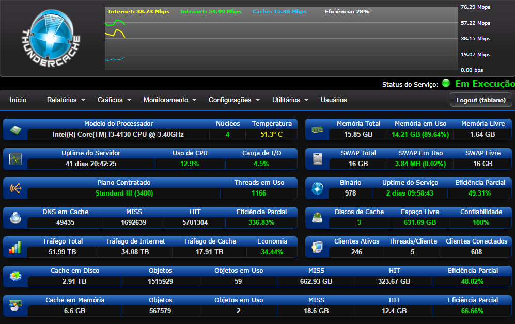This screenshot has width=515, height=324.
Task: Click the 978 Binário value
Action: click(350, 193)
